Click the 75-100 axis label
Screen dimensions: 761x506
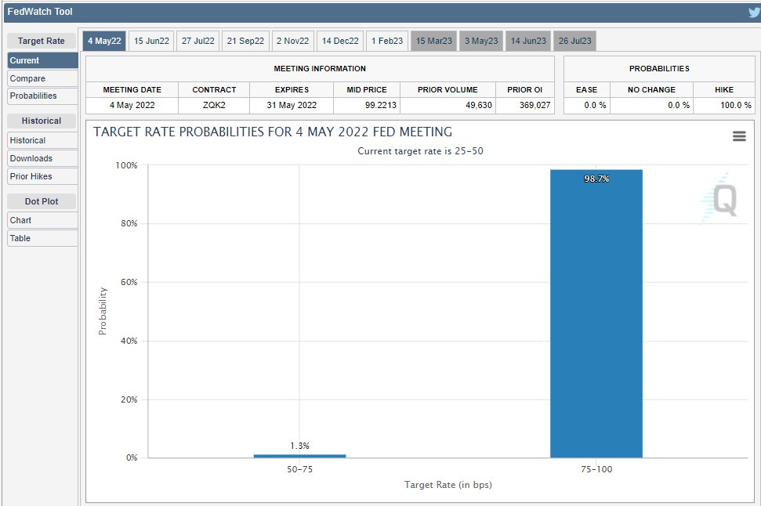pyautogui.click(x=596, y=469)
